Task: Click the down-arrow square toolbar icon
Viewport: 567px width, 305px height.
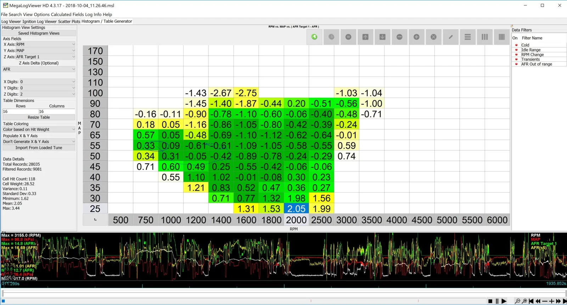Action: (382, 37)
